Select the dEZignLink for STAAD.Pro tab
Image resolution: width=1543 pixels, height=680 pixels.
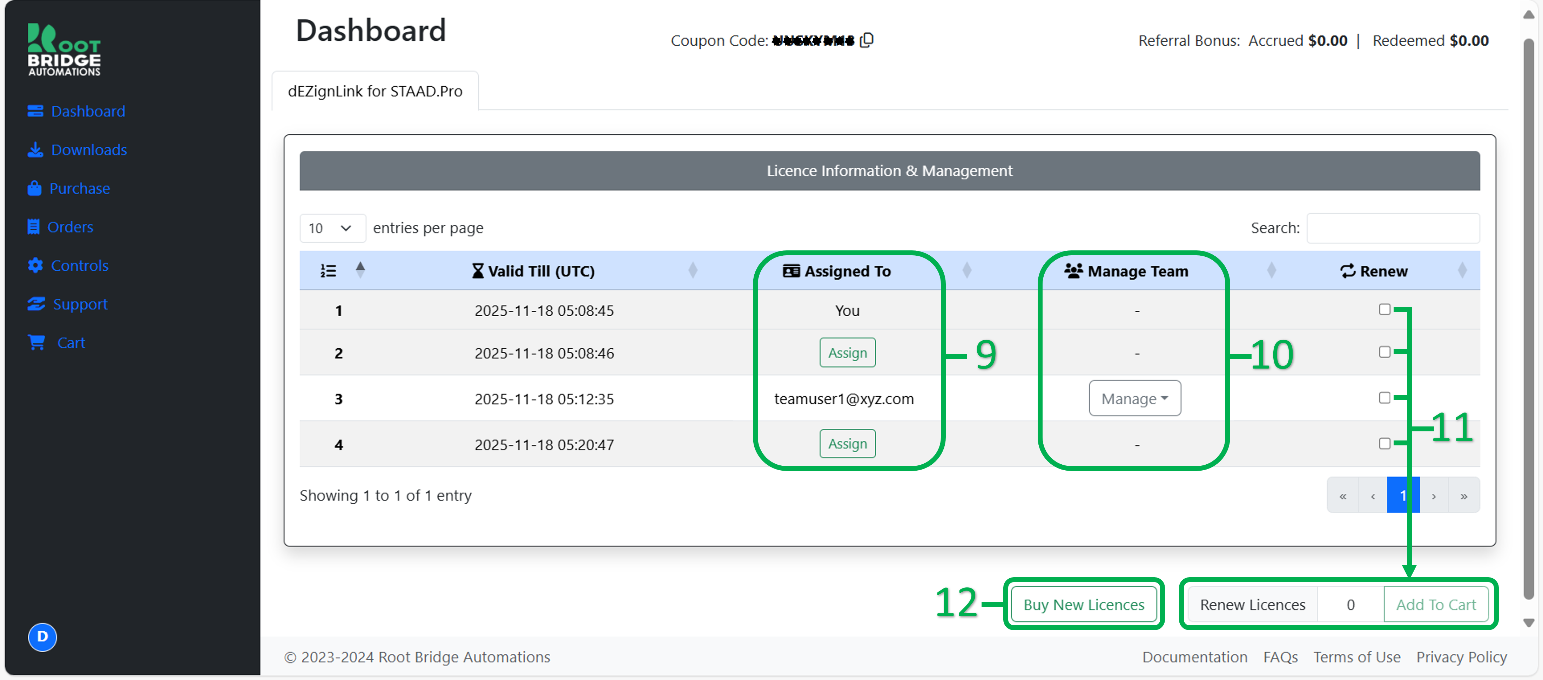coord(375,91)
